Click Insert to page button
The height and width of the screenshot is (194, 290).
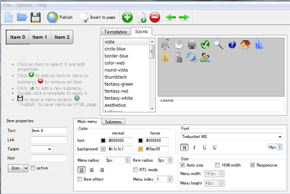coord(97,17)
